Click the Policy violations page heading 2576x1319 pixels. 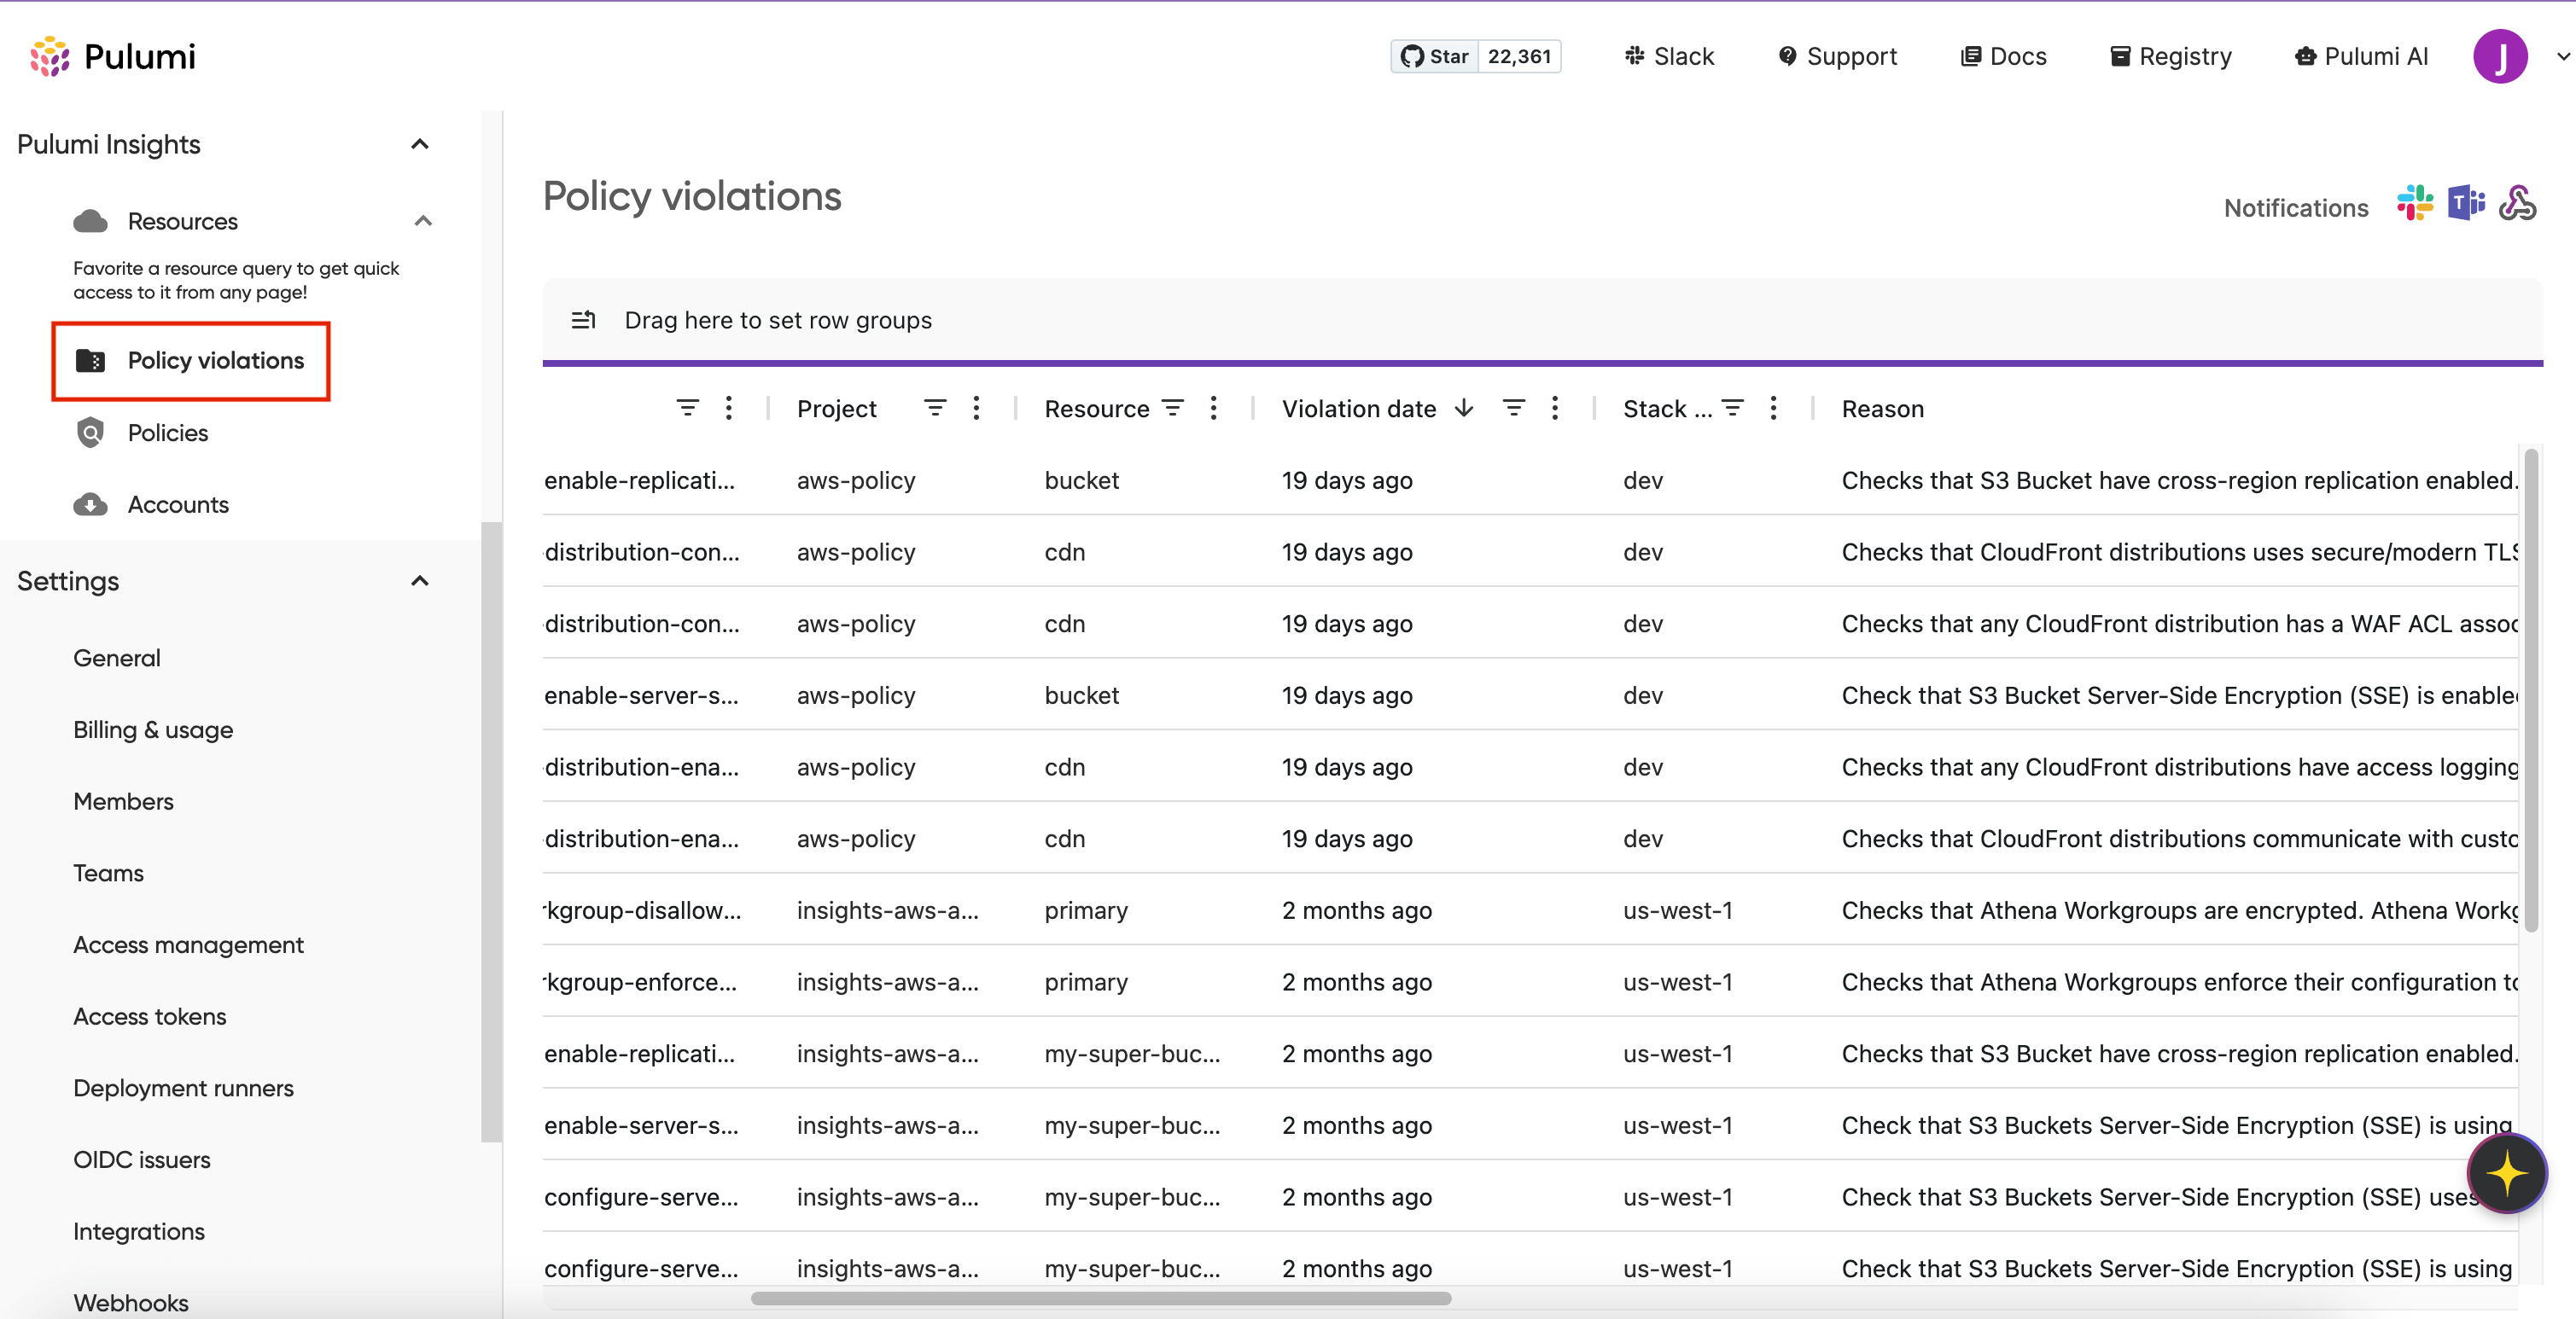click(x=692, y=196)
